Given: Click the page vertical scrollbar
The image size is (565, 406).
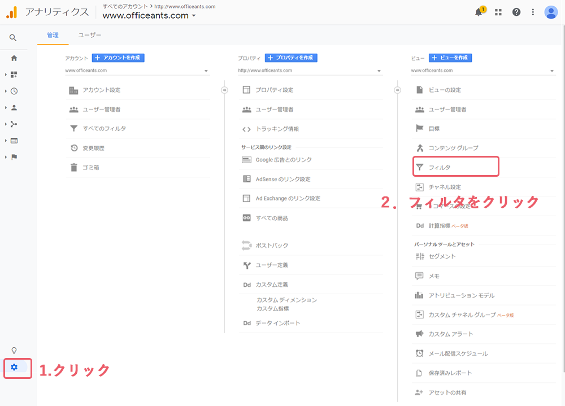Looking at the screenshot, I should (563, 198).
